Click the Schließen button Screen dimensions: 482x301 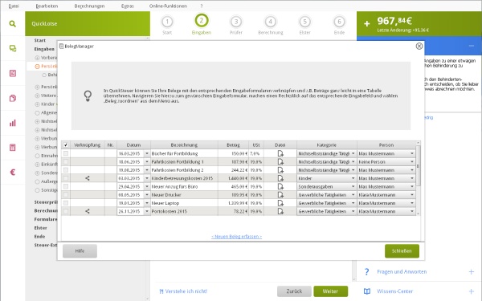tap(402, 251)
